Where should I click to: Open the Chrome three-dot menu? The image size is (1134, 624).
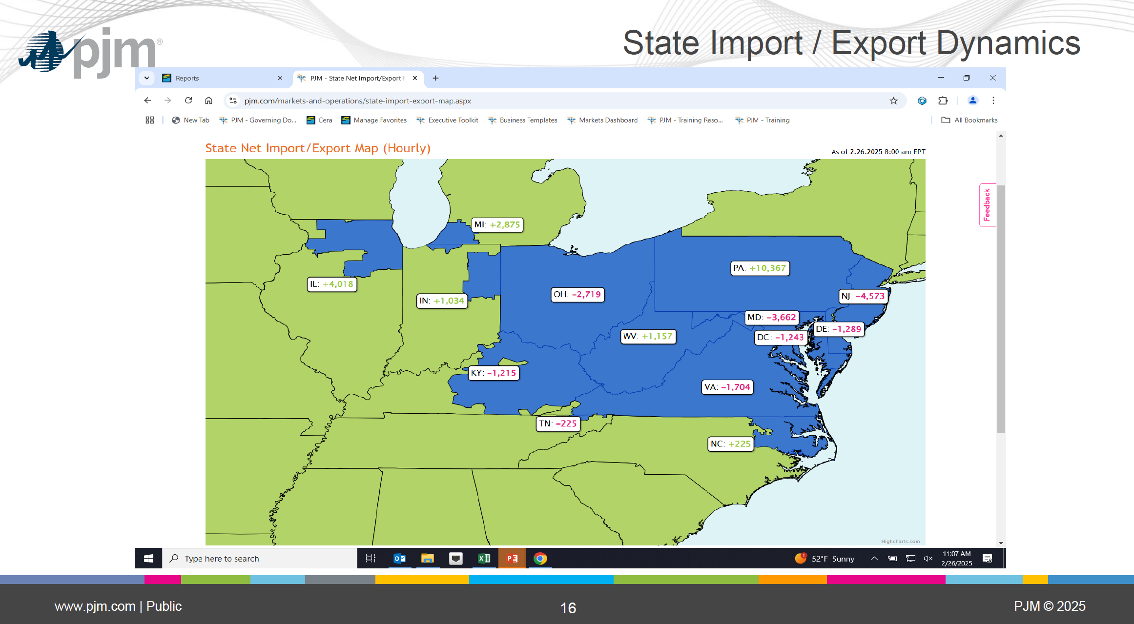pyautogui.click(x=993, y=101)
